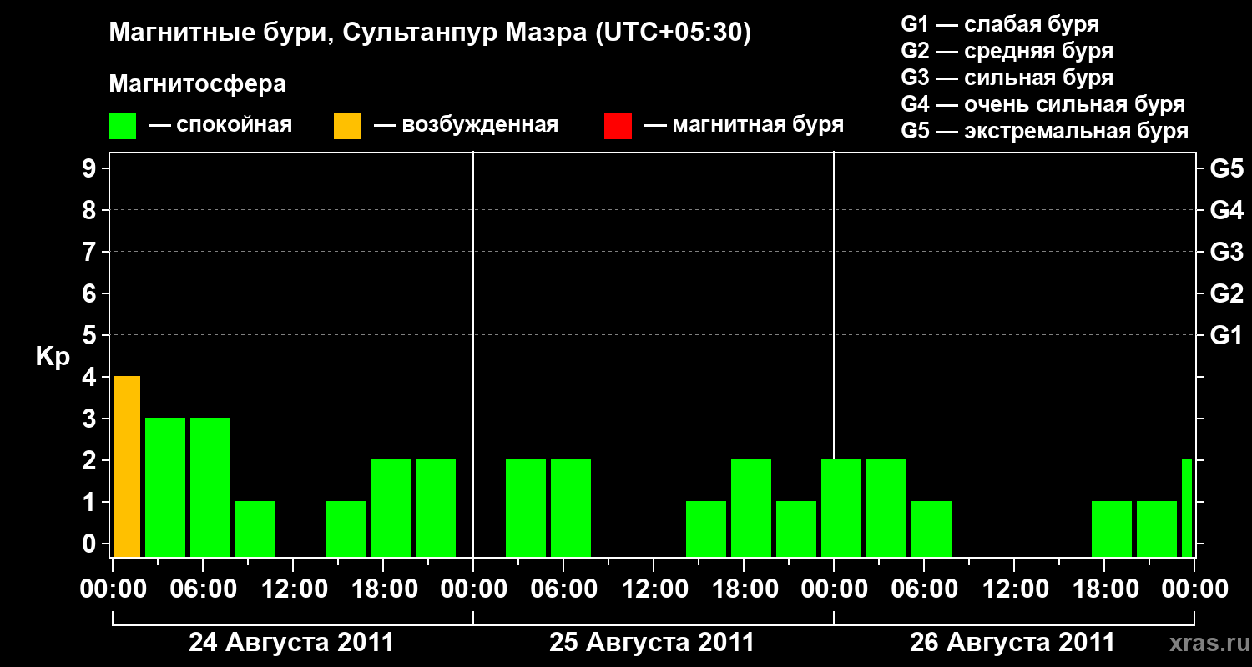Click the '9' value on the Kp axis

(x=91, y=168)
